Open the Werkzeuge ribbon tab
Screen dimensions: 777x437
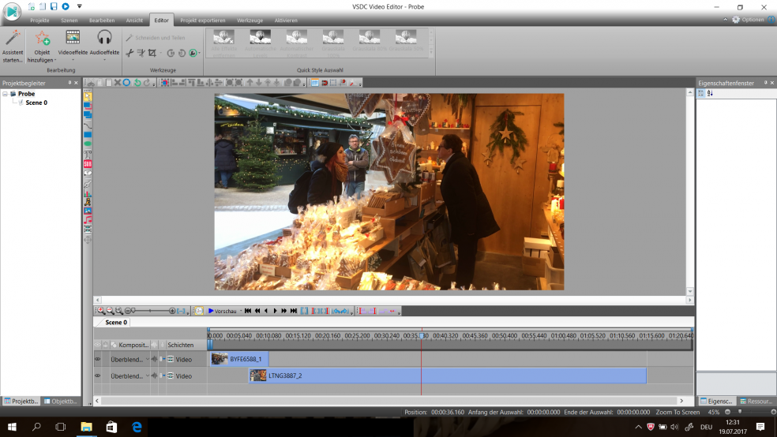point(250,20)
